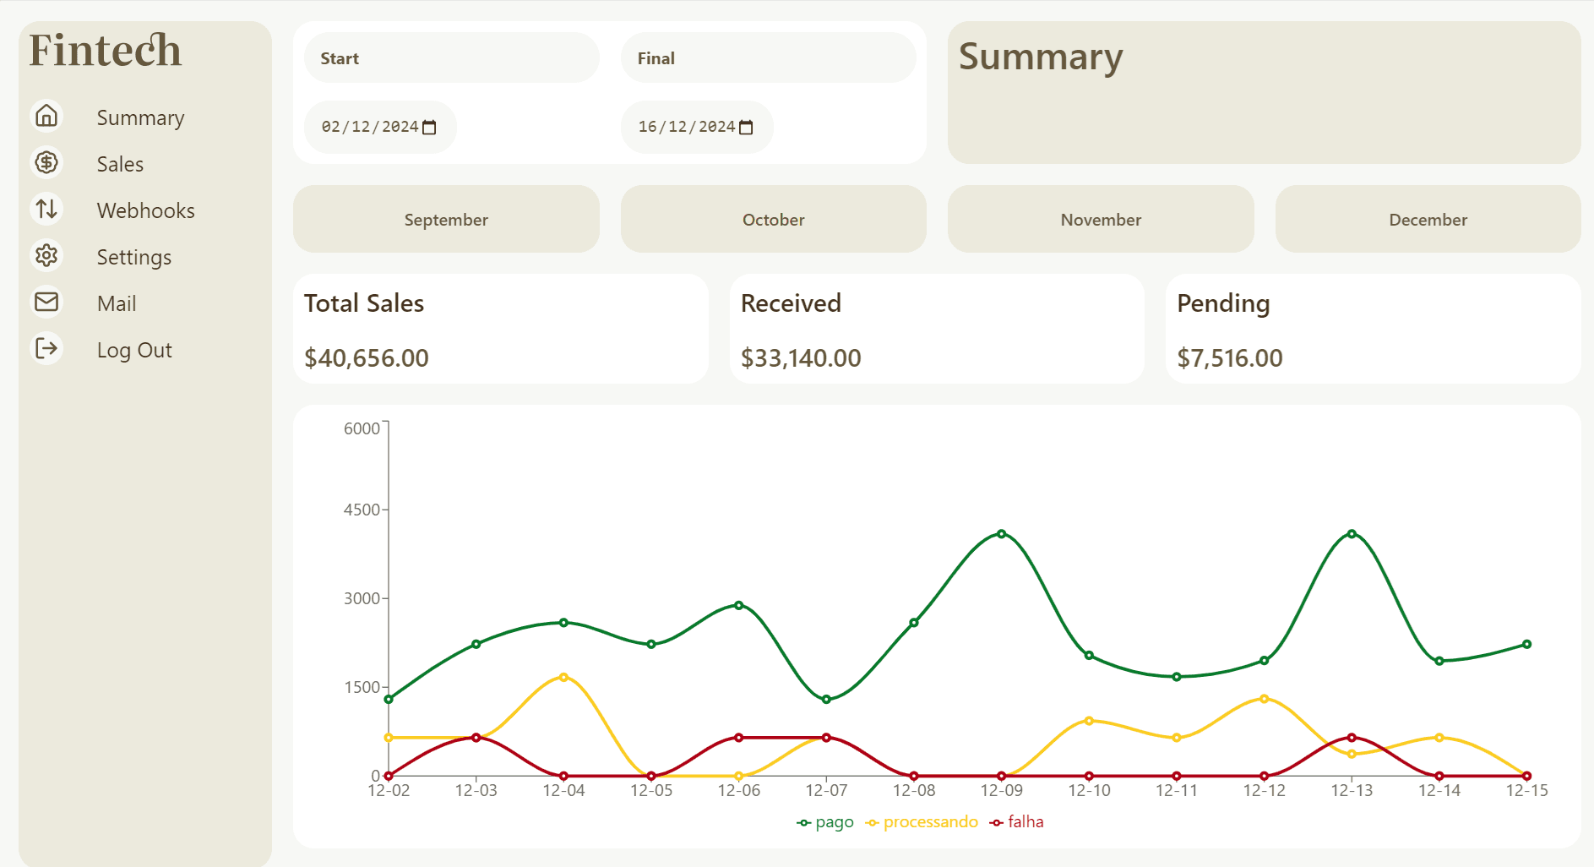Choose the December month button
Viewport: 1594px width, 867px height.
pos(1428,220)
